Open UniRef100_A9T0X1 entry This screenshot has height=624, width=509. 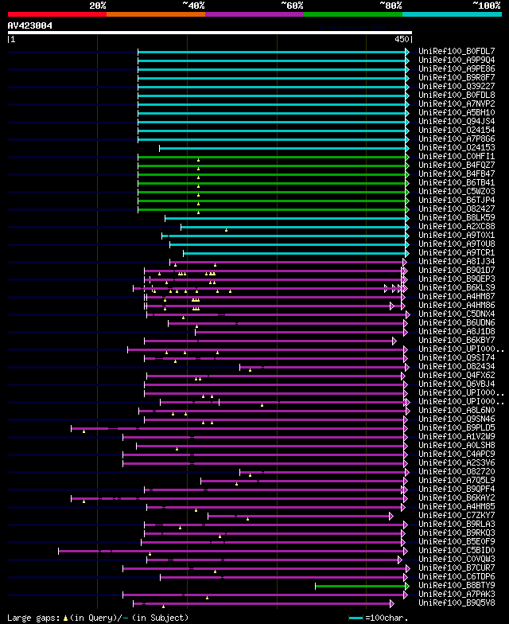coord(457,236)
